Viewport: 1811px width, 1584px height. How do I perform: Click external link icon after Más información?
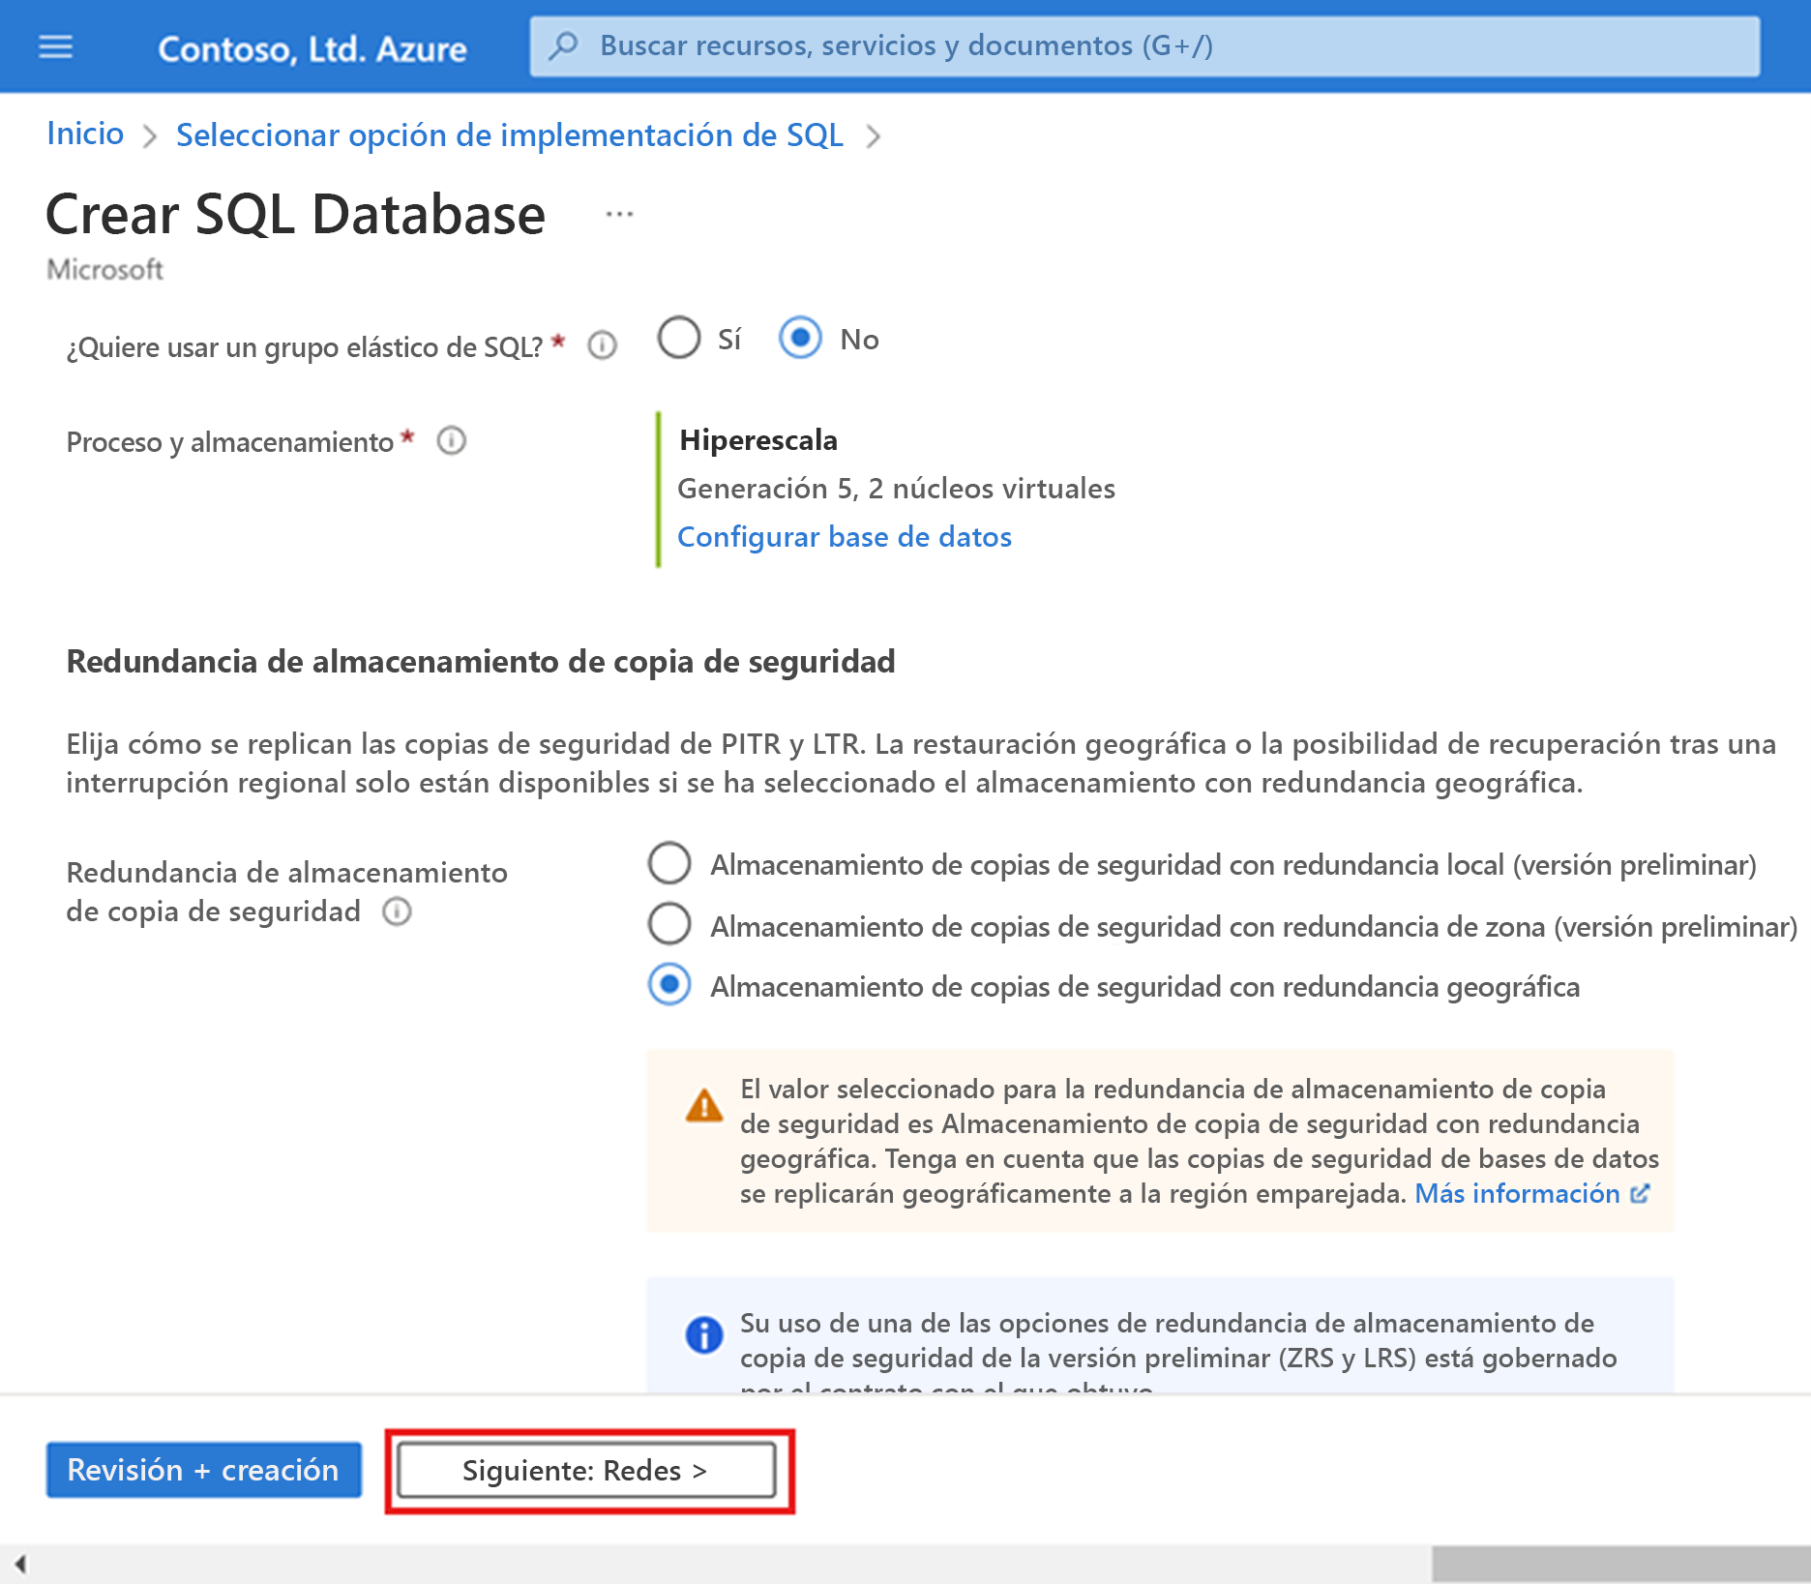(x=1640, y=1194)
